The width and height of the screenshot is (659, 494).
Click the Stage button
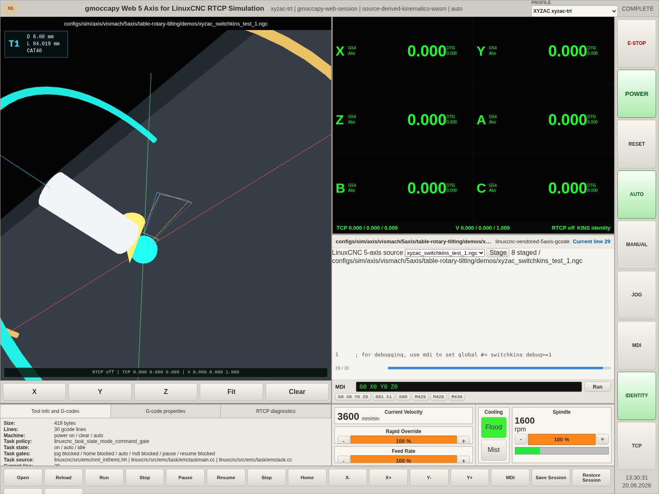[498, 253]
